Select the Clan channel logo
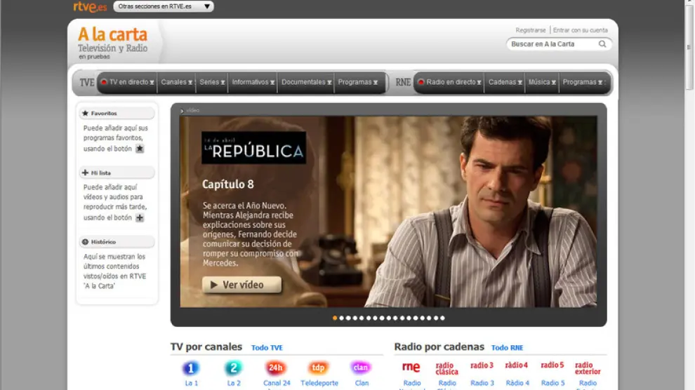The height and width of the screenshot is (390, 695). [361, 368]
